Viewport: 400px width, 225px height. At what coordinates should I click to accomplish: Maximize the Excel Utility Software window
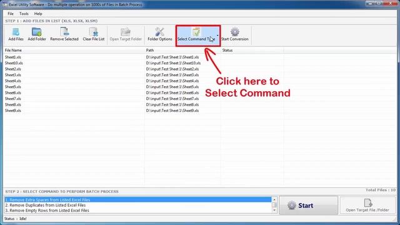(x=379, y=3)
